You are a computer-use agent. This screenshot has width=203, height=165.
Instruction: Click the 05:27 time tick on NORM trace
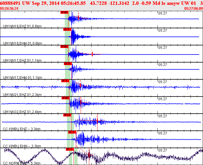pos(162,150)
